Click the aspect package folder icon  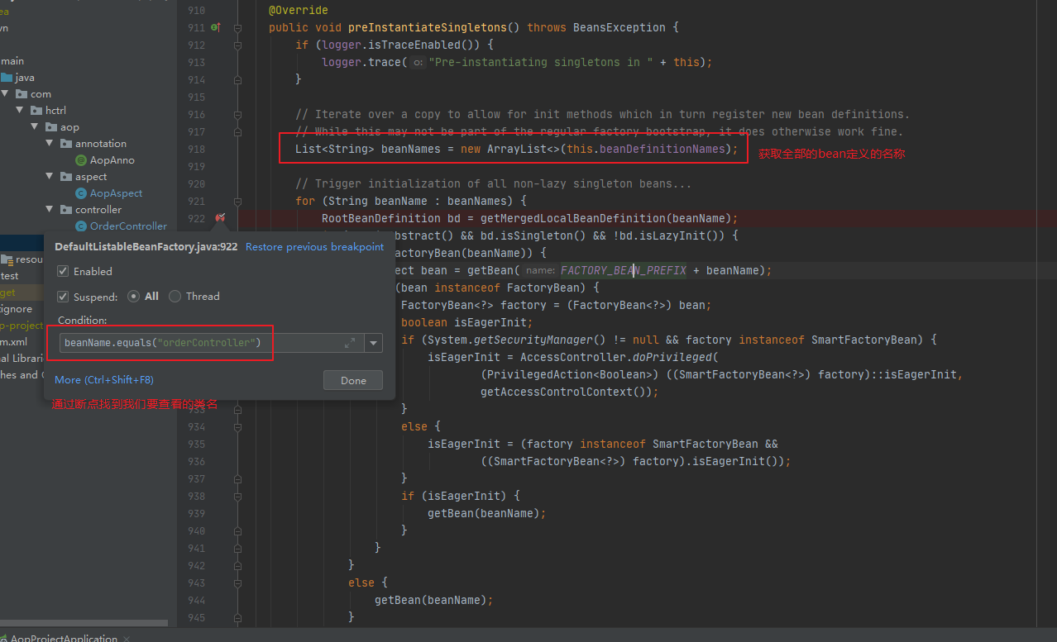click(66, 177)
